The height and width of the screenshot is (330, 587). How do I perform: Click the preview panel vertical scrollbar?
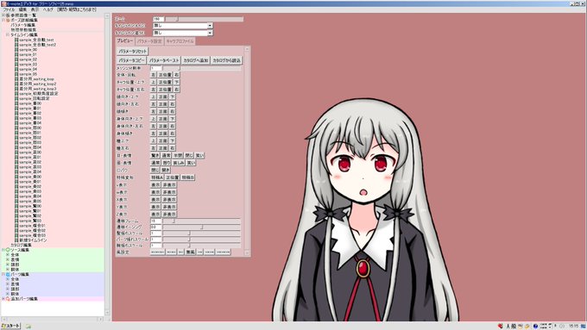(247, 151)
